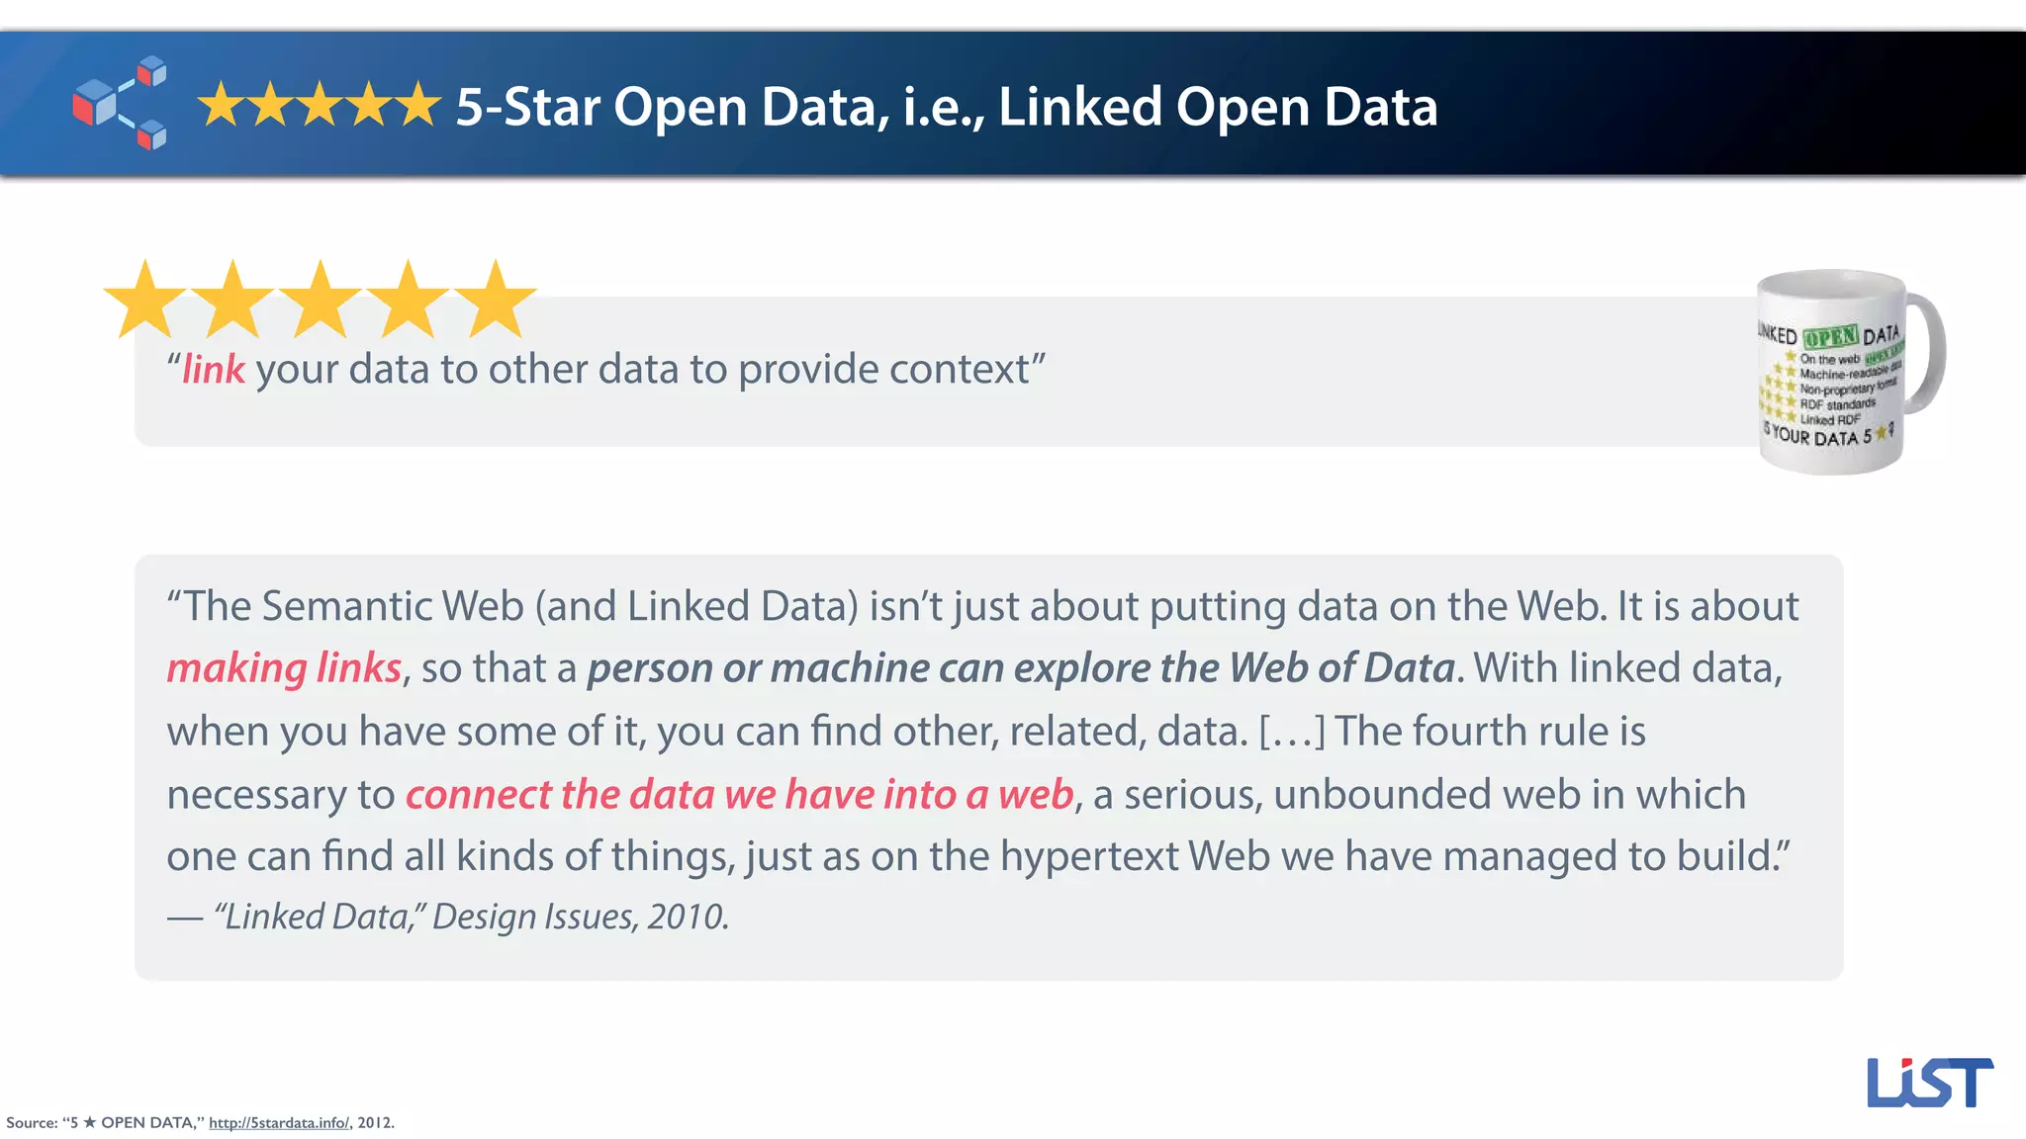Click "connect the data we have into a web"
Screen dimensions: 2026x1139
click(739, 795)
